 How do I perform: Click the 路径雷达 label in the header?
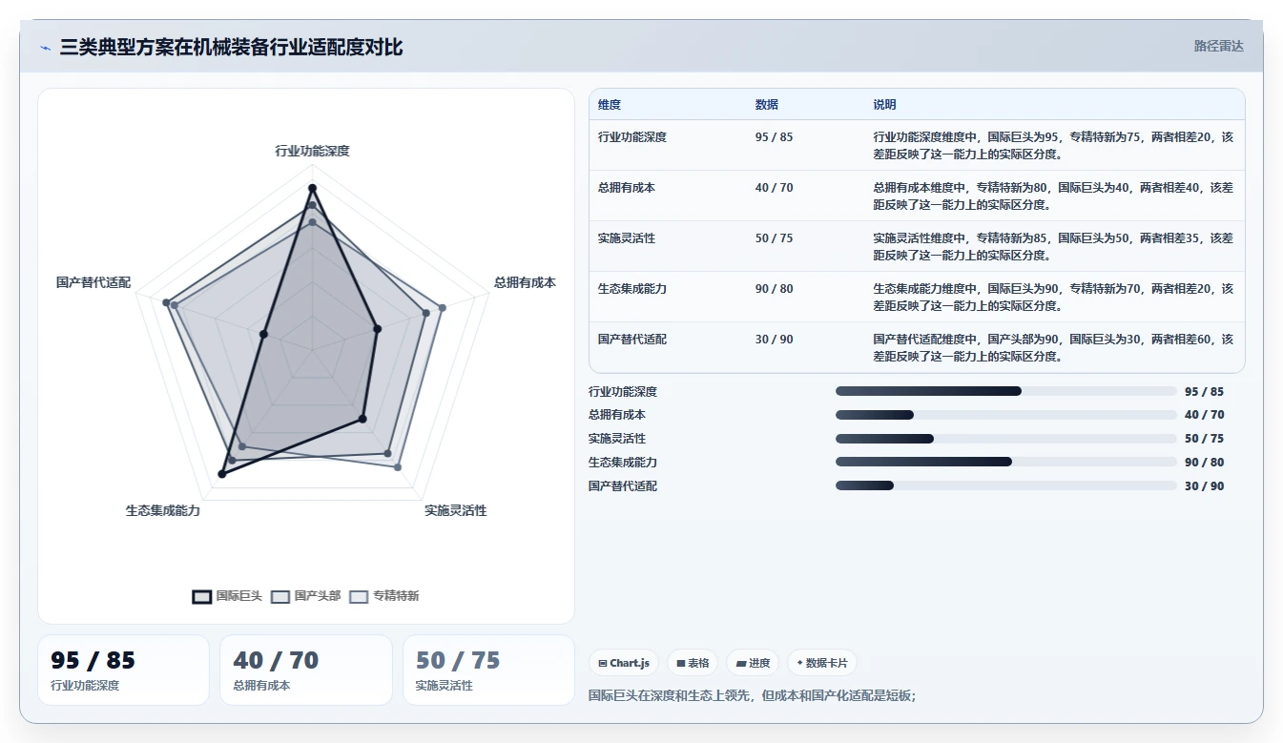tap(1219, 46)
